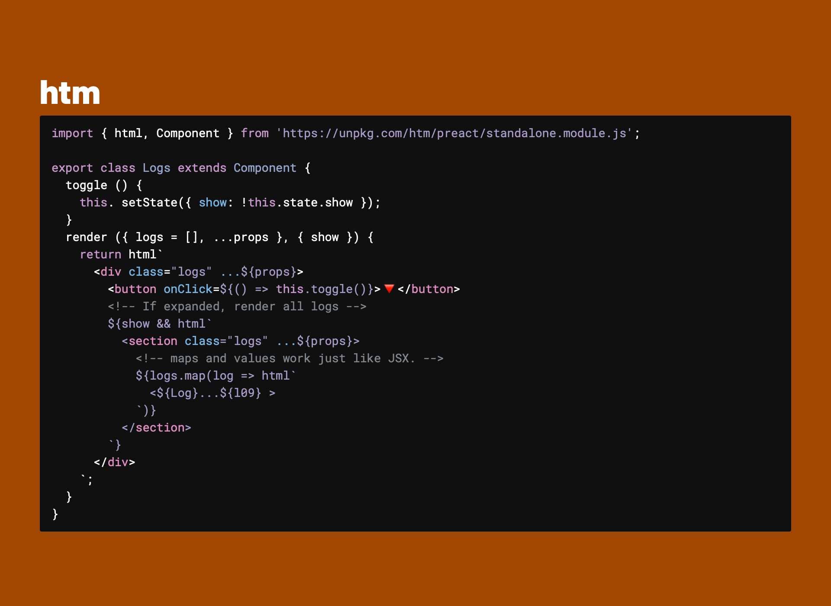Click the class name Logs
Viewport: 831px width, 606px height.
coord(156,168)
